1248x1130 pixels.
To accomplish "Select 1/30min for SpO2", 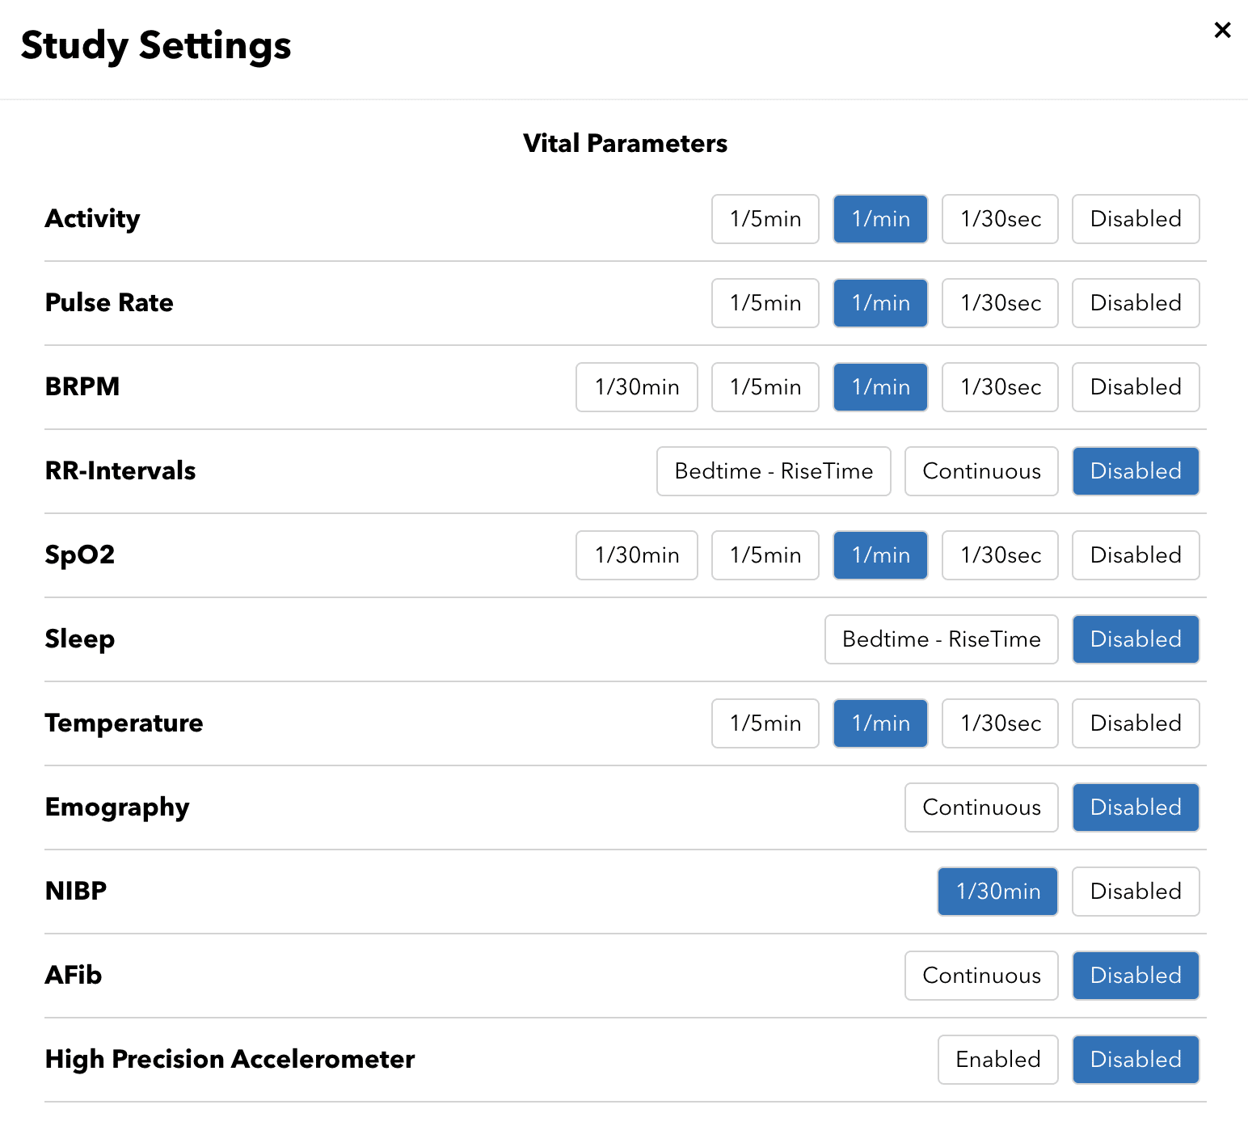I will [x=636, y=555].
